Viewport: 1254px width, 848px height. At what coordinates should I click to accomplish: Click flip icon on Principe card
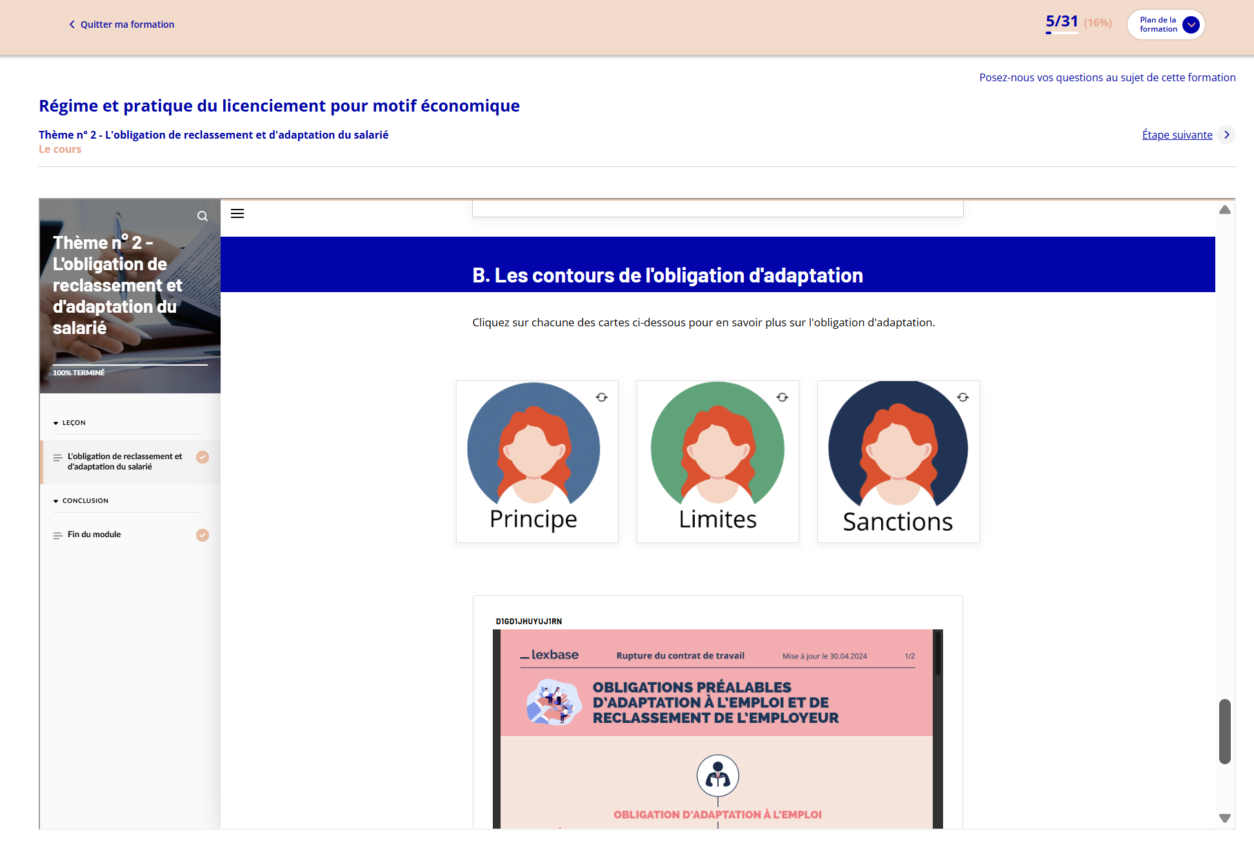pyautogui.click(x=602, y=397)
